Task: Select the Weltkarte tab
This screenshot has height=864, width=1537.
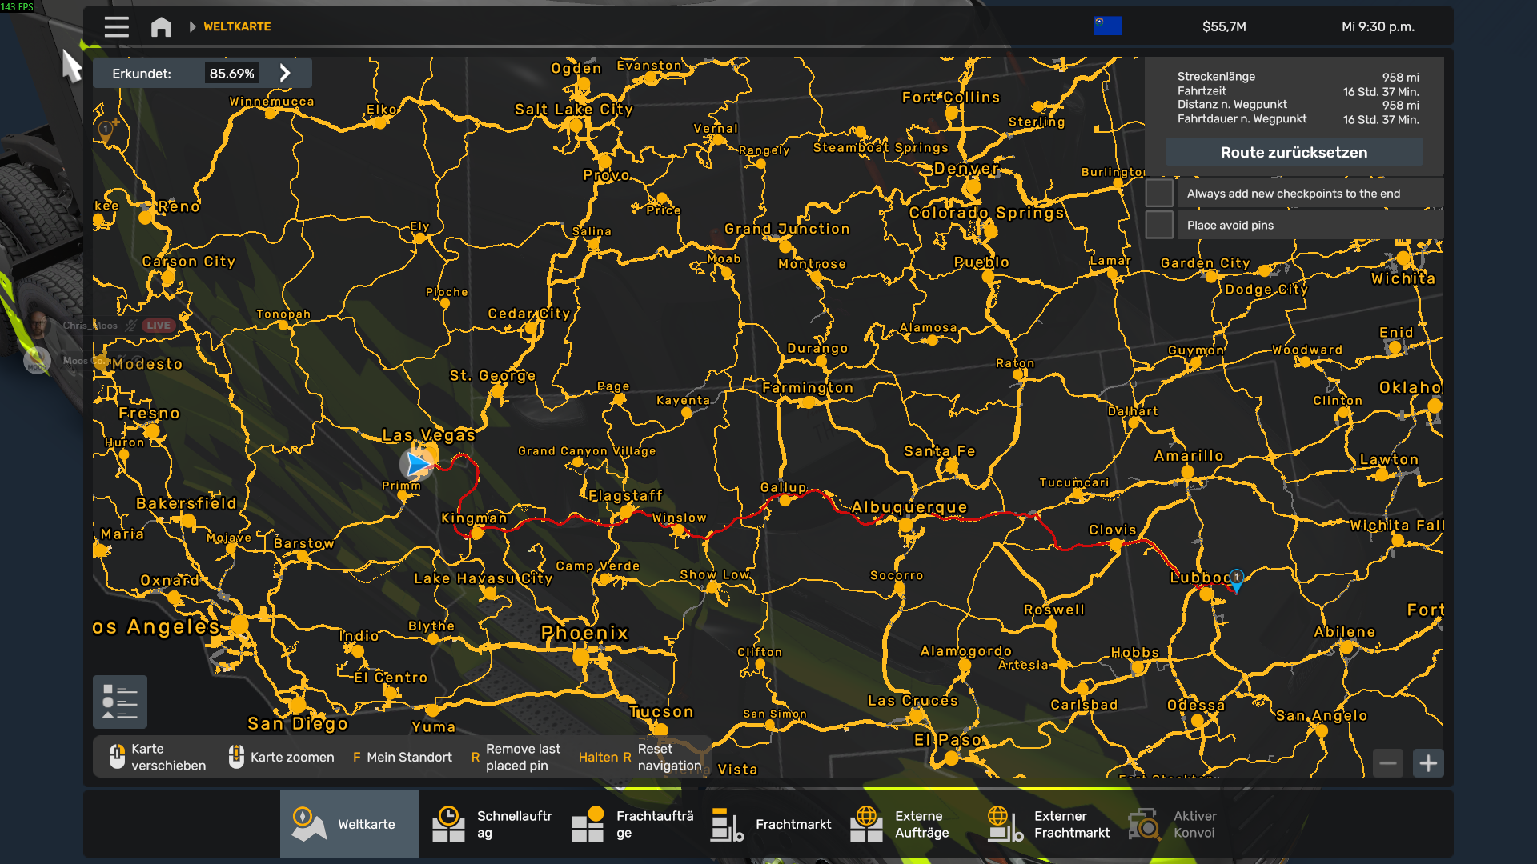Action: click(349, 824)
